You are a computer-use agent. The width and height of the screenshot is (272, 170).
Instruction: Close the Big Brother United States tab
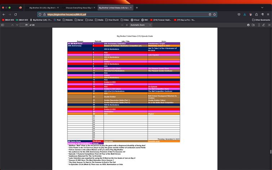tap(131, 8)
